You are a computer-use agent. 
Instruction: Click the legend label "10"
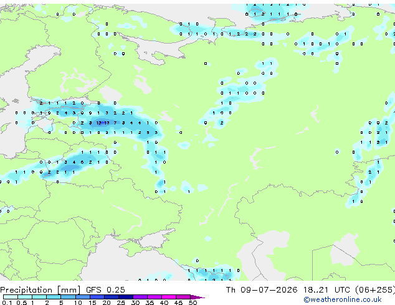tap(78, 303)
